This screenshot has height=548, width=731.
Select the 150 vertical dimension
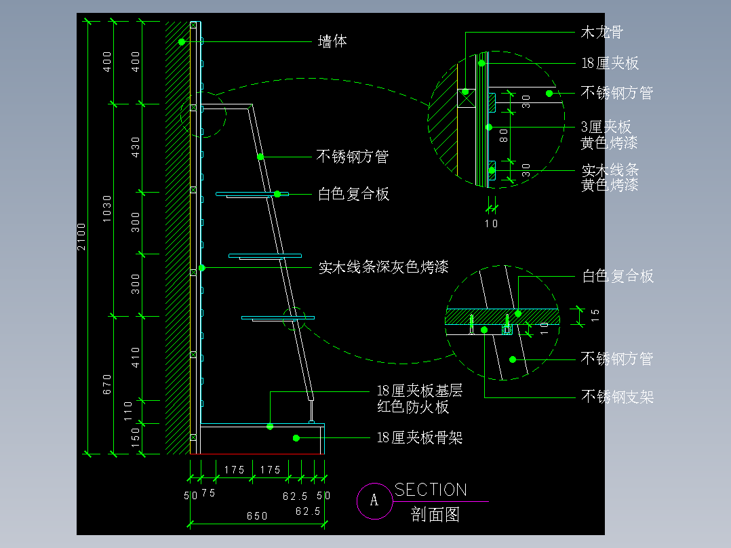click(136, 437)
